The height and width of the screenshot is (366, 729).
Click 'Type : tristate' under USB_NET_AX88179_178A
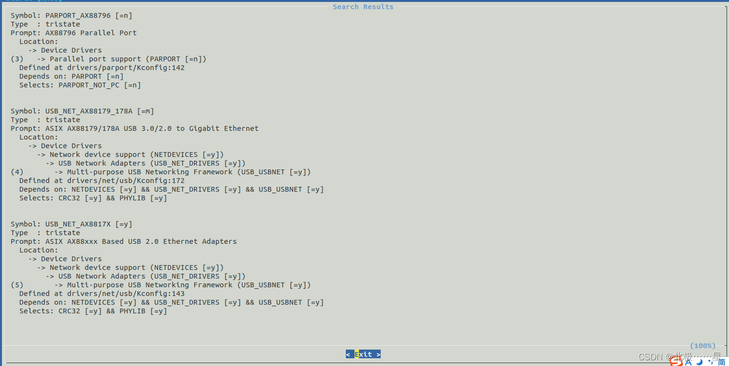coord(45,120)
